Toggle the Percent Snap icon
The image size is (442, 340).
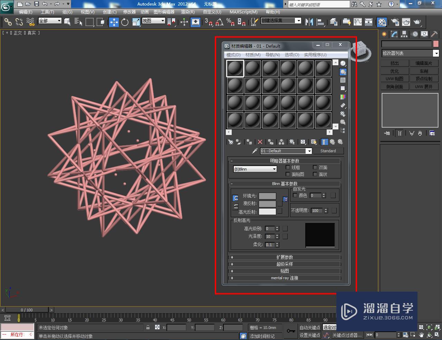coord(231,22)
